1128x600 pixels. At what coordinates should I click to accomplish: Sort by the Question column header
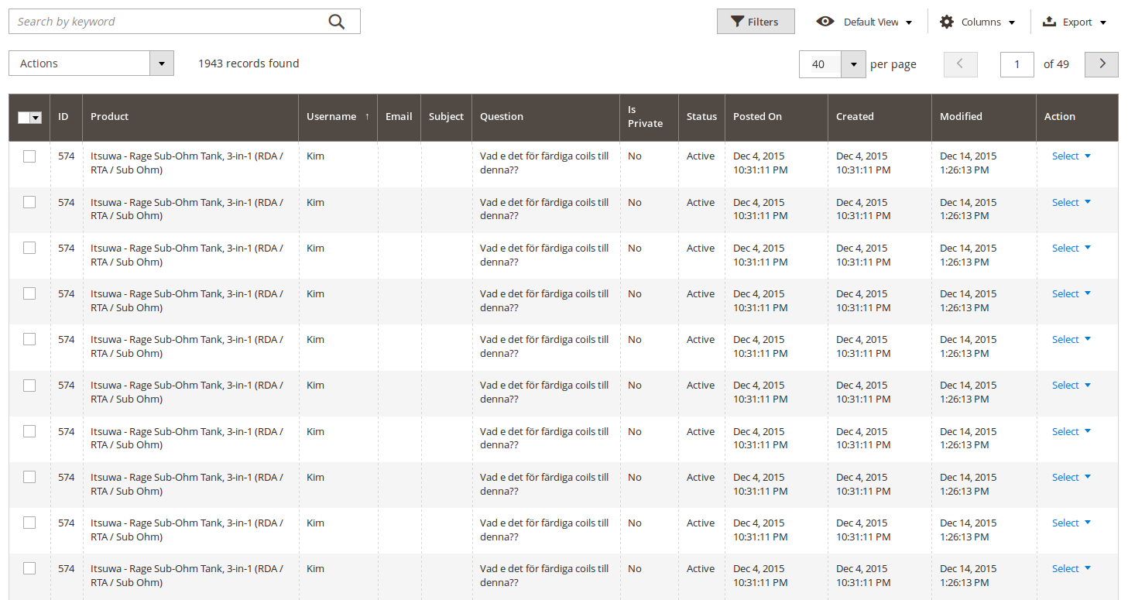pos(545,116)
